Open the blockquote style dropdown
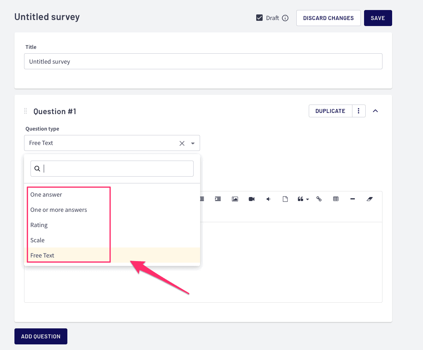The height and width of the screenshot is (350, 423). [x=303, y=199]
